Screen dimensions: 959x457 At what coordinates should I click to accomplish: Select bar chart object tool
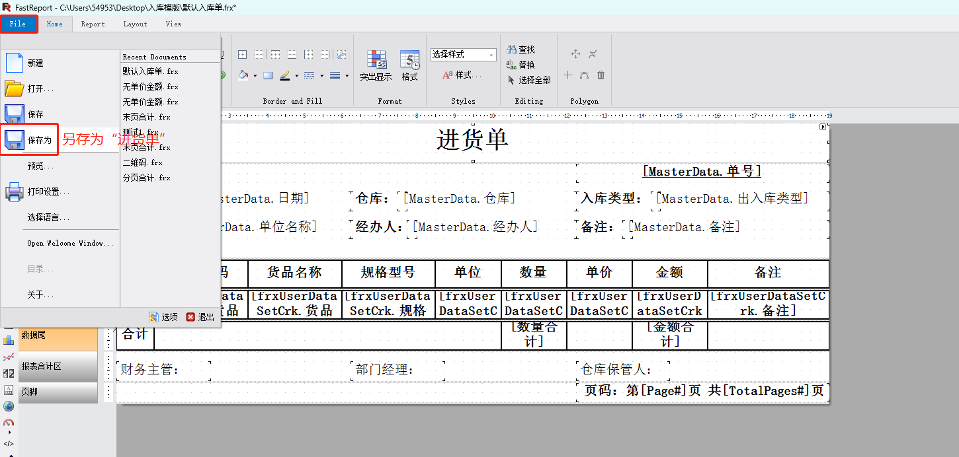(x=9, y=340)
